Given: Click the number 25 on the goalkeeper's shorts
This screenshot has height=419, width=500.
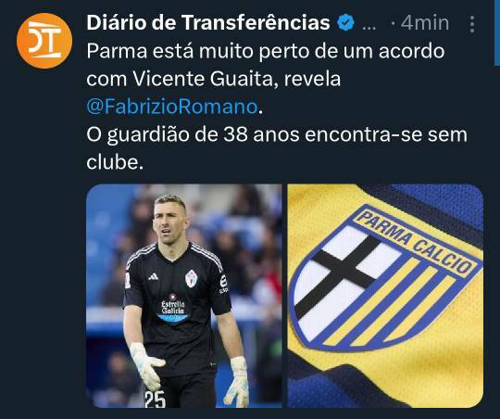Looking at the screenshot, I should point(155,400).
